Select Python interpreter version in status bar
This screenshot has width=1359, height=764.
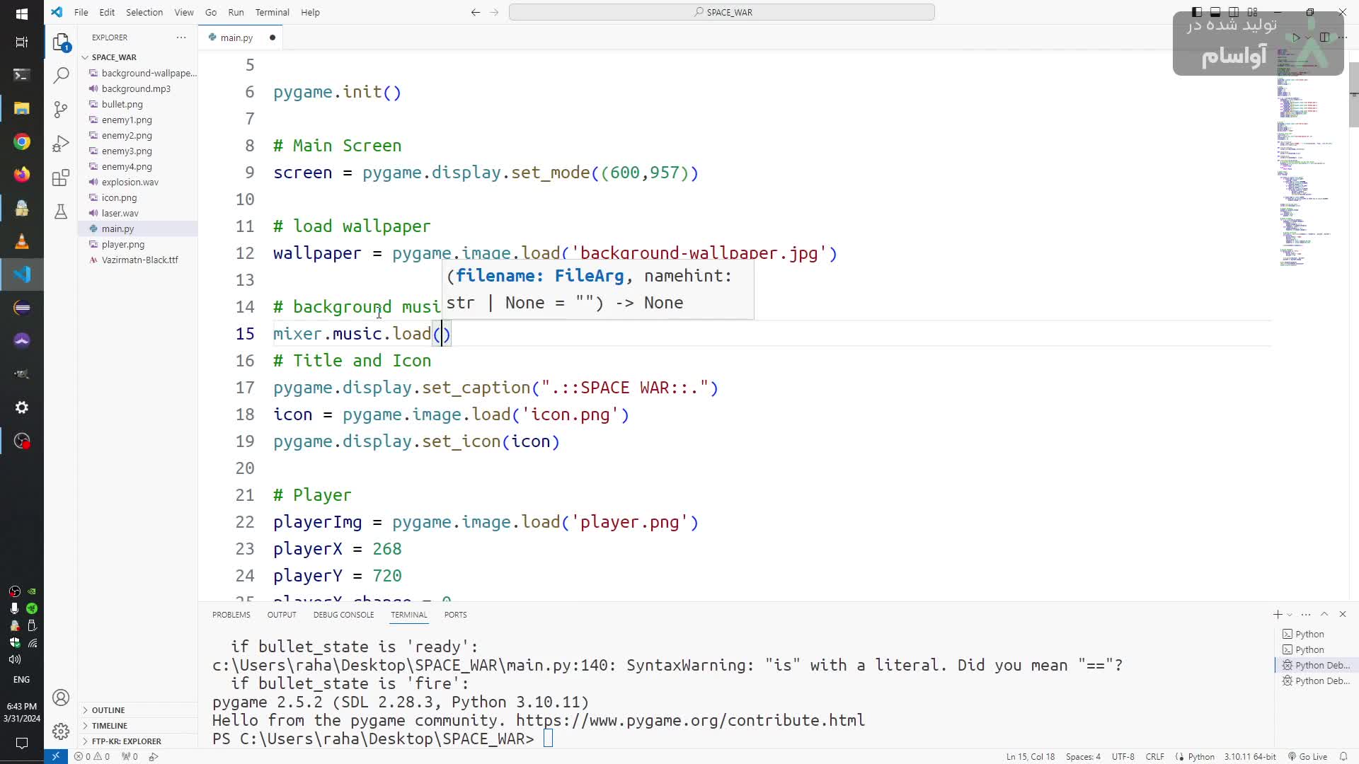click(x=1250, y=756)
